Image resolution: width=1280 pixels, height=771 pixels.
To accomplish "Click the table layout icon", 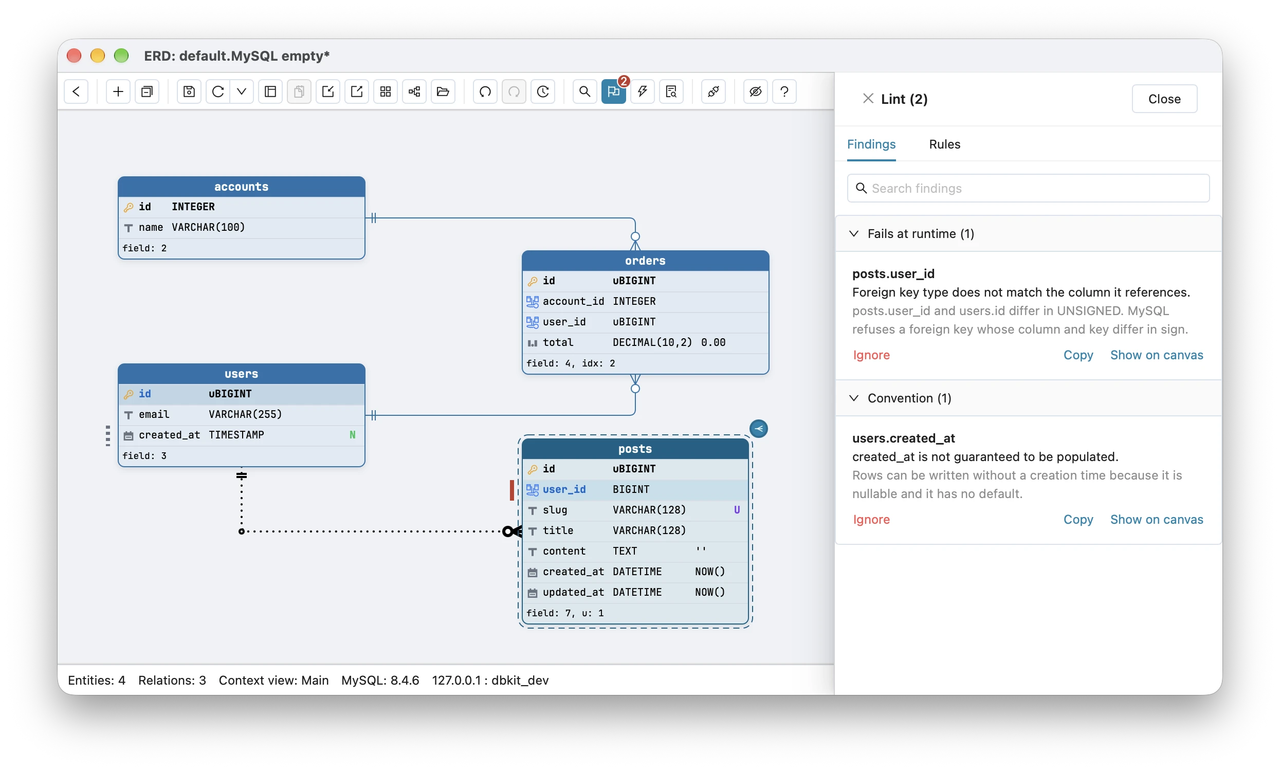I will (270, 91).
